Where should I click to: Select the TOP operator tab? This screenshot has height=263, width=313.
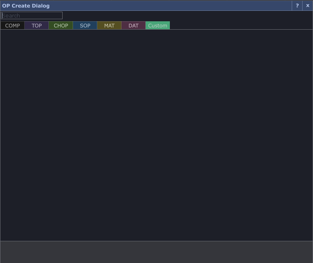tap(37, 25)
